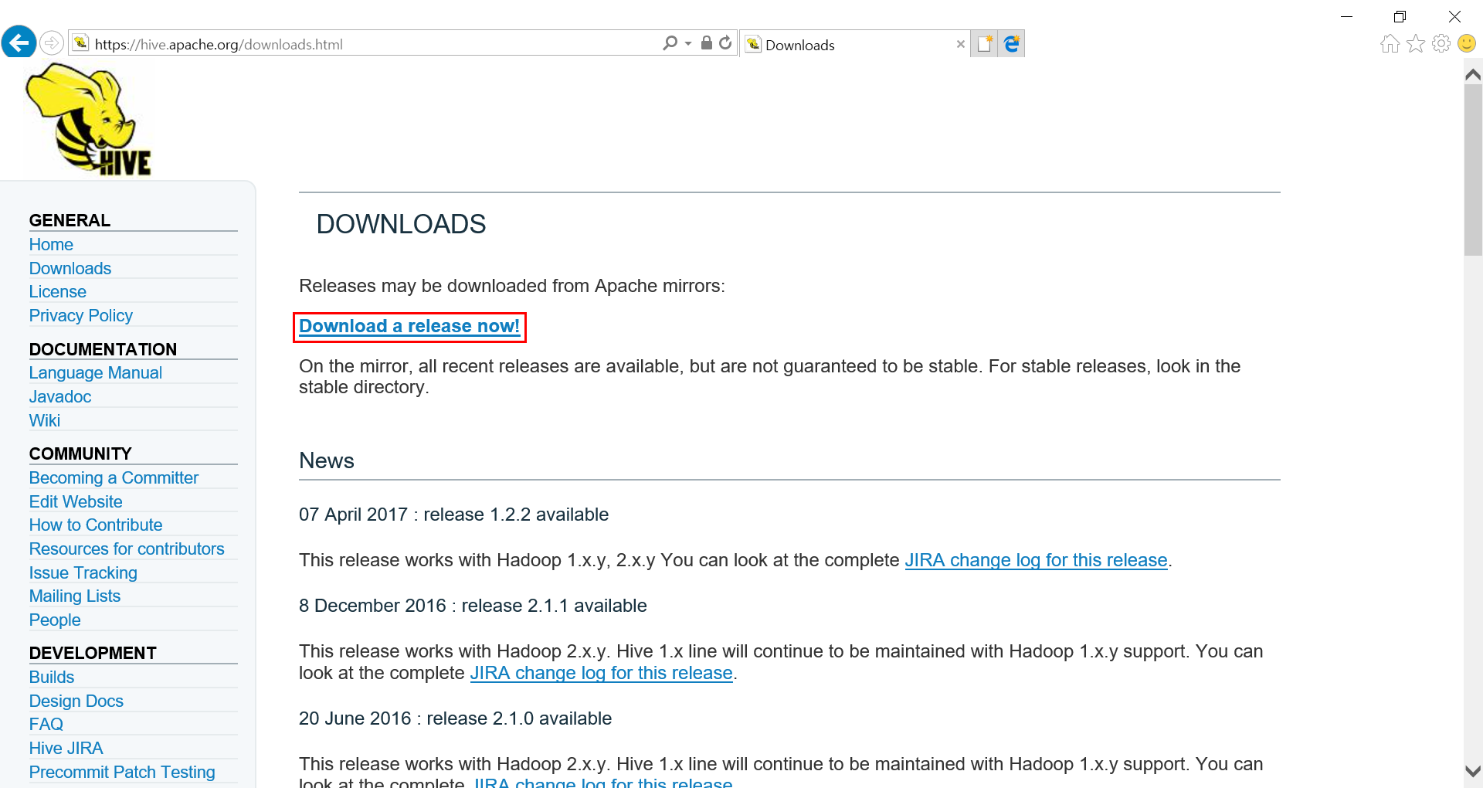Click the DOWNLOADS page heading
The image size is (1483, 788).
point(401,225)
